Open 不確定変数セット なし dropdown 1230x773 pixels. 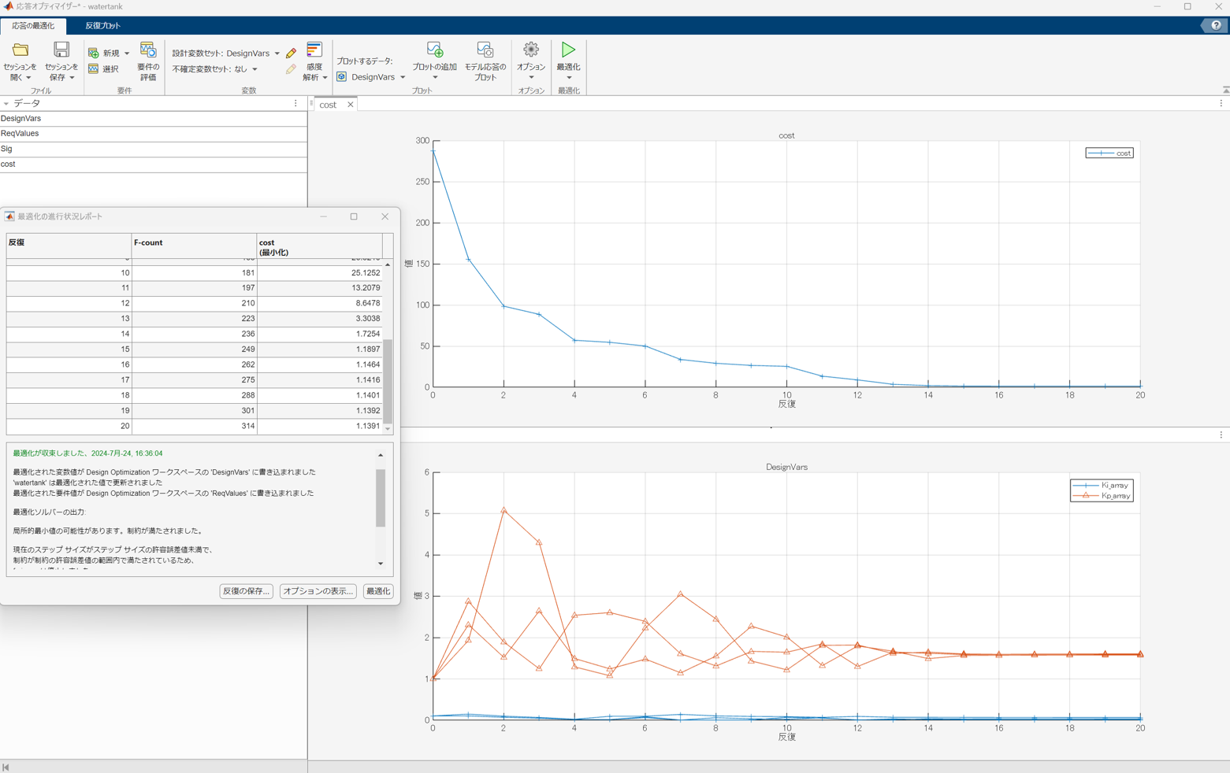coord(255,69)
